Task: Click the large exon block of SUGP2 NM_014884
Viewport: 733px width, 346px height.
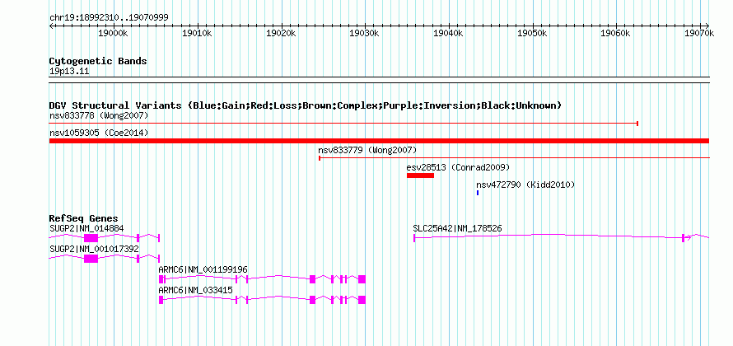Action: click(91, 238)
